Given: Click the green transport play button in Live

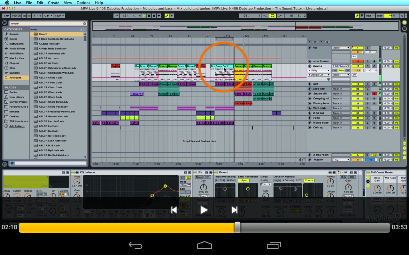Looking at the screenshot, I should point(144,16).
